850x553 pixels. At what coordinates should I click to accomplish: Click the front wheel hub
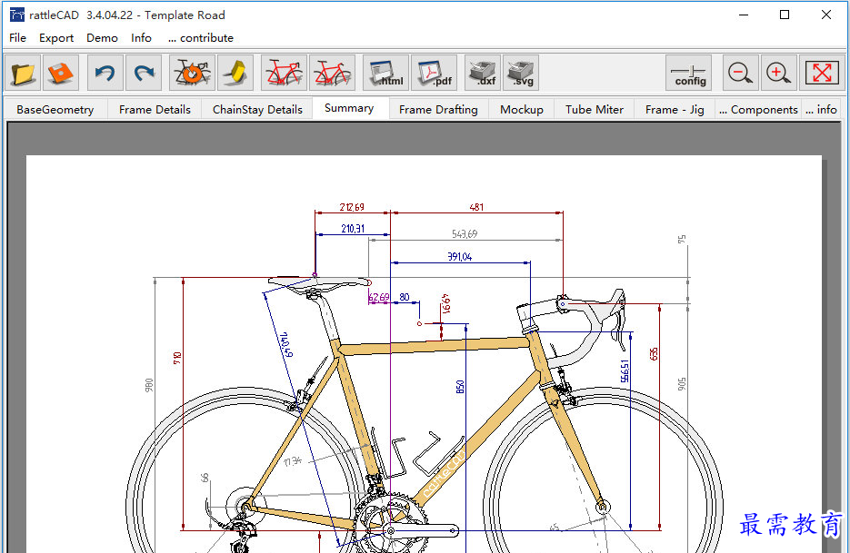coord(602,507)
